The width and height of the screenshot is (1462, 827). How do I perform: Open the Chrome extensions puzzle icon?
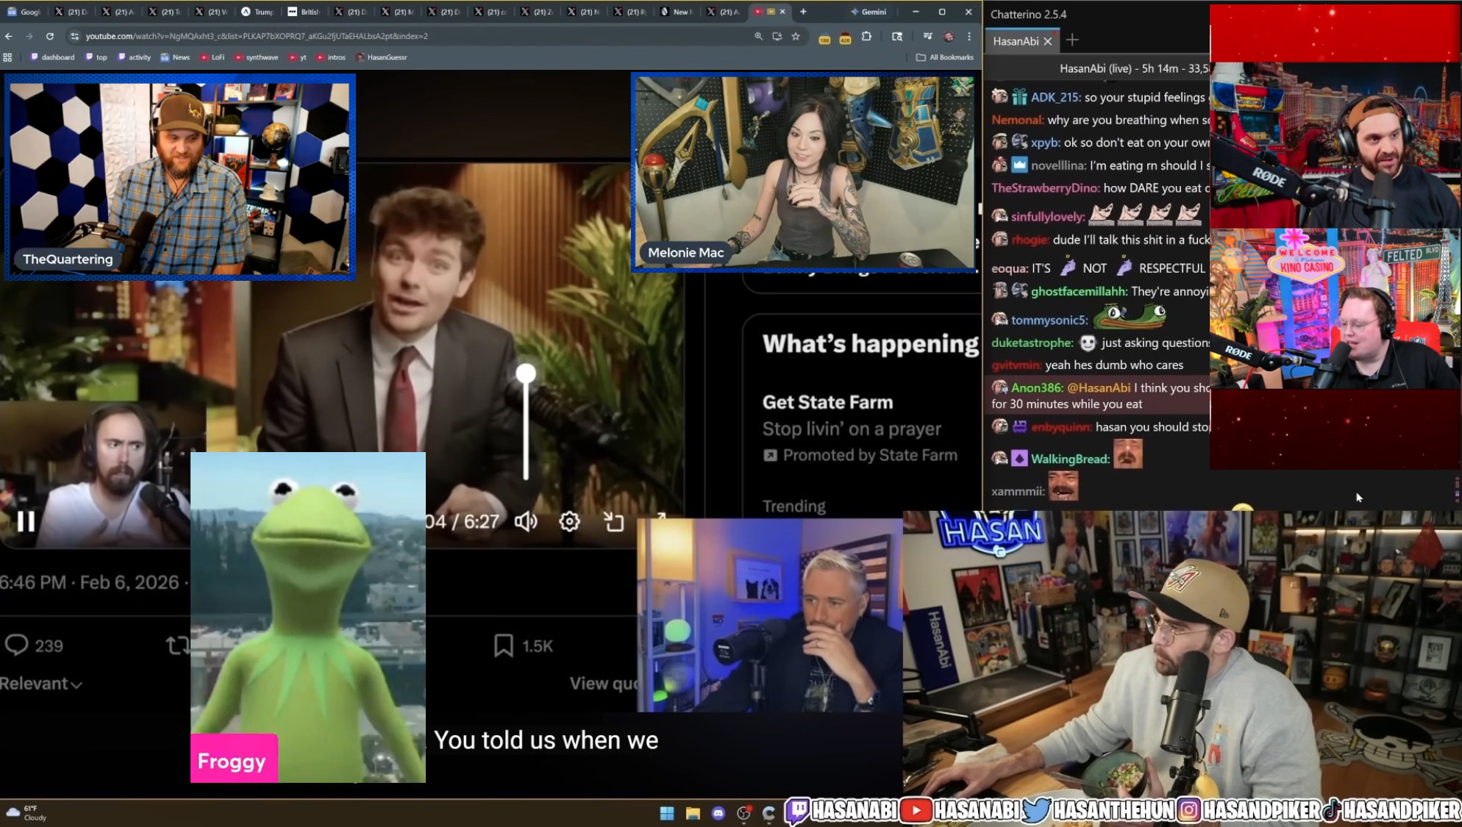tap(867, 36)
